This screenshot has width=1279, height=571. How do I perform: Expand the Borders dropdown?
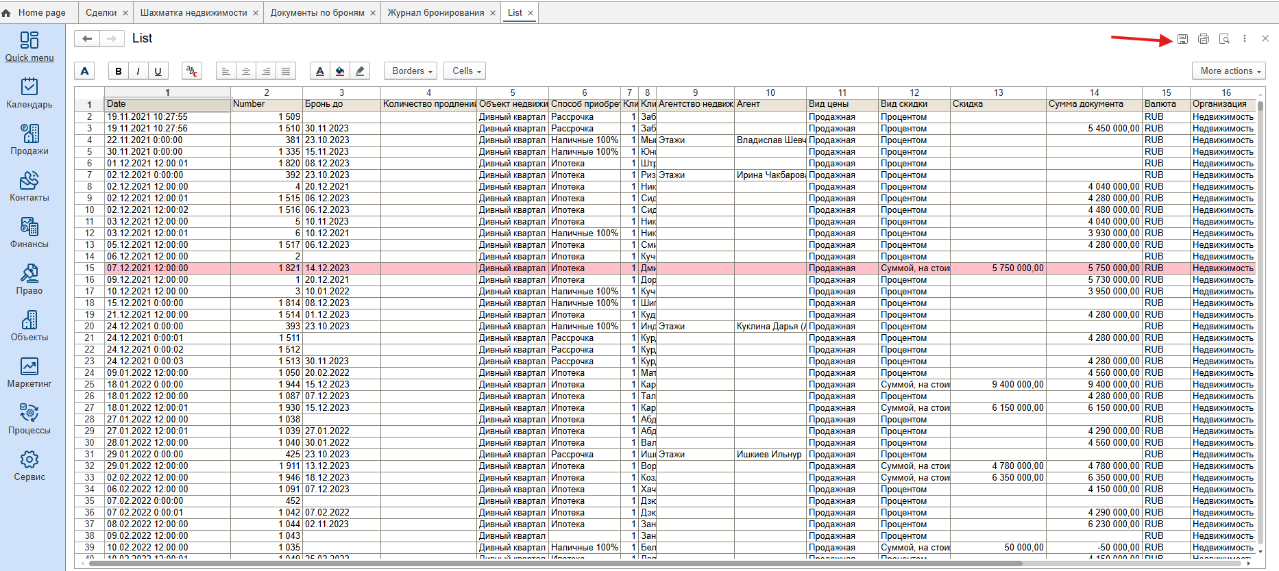click(412, 71)
